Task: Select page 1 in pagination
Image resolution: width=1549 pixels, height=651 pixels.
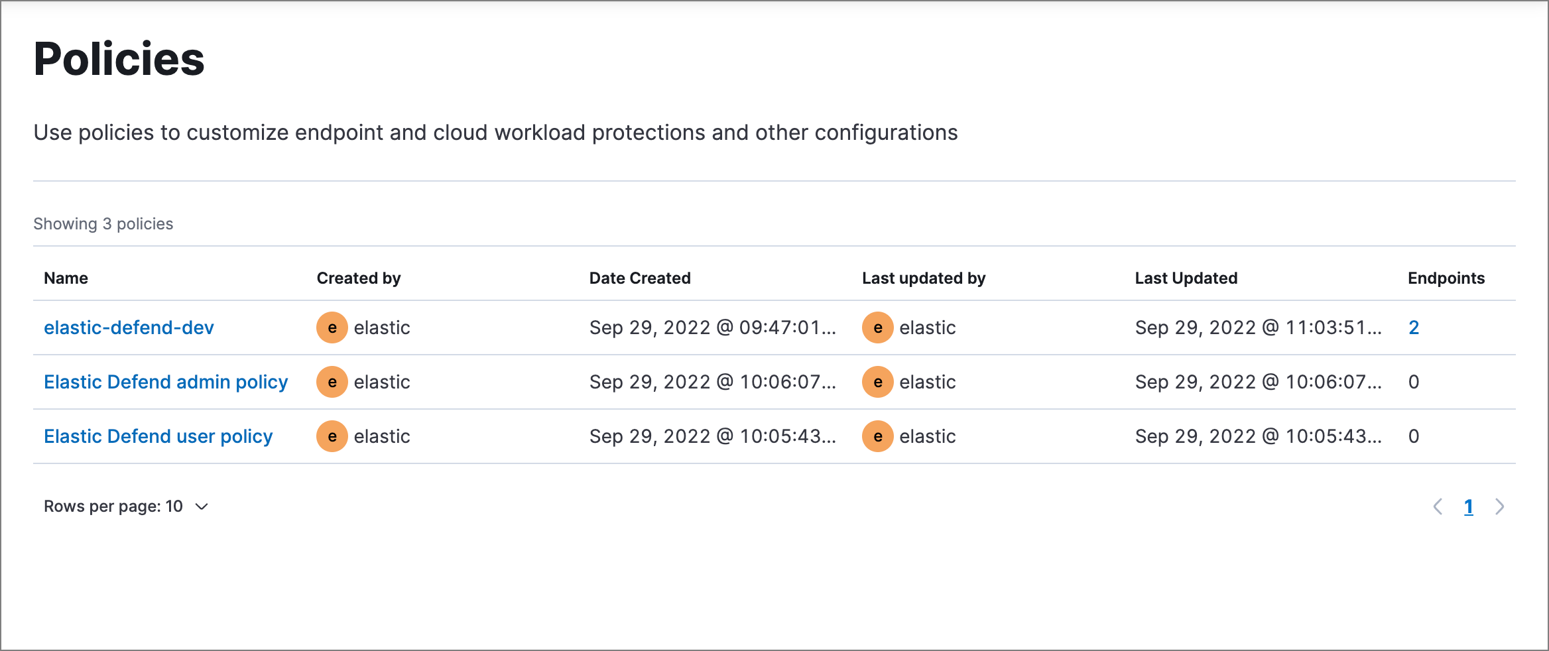Action: 1468,506
